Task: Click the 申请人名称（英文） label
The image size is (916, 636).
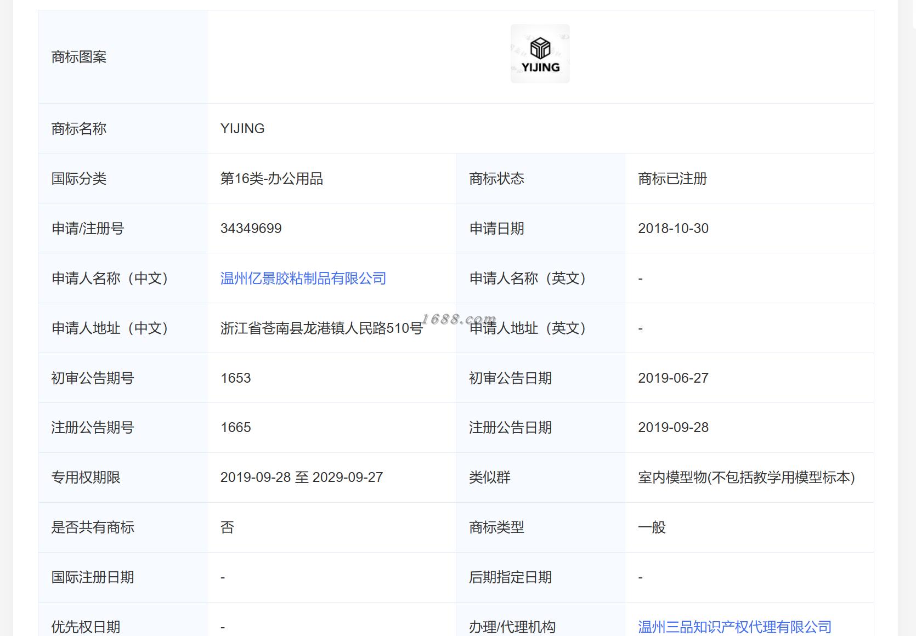Action: coord(528,279)
